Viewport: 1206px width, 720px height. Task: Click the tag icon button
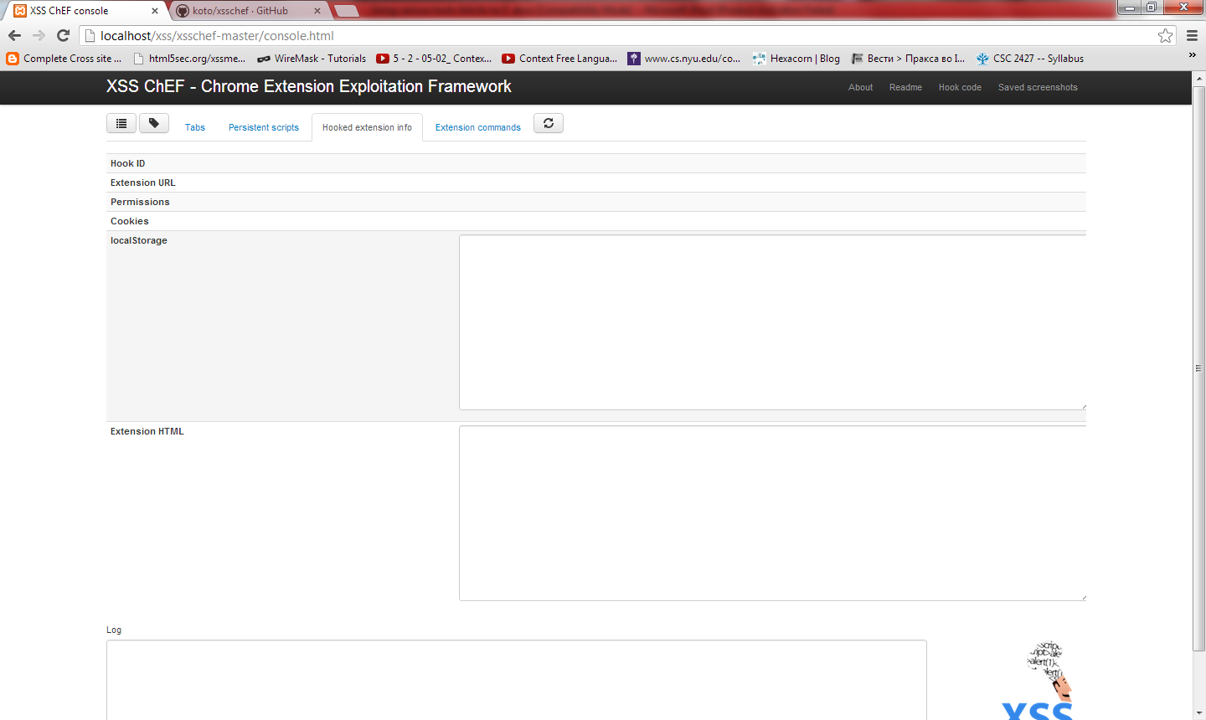(154, 123)
